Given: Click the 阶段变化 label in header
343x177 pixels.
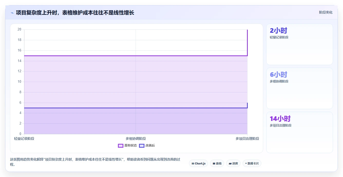Looking at the screenshot, I should pyautogui.click(x=326, y=12).
